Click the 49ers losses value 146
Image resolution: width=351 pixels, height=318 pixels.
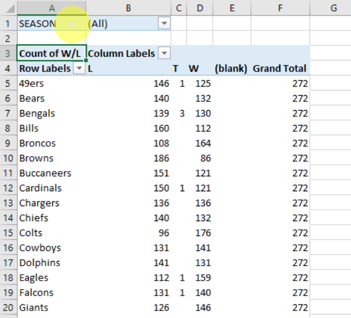[x=161, y=84]
